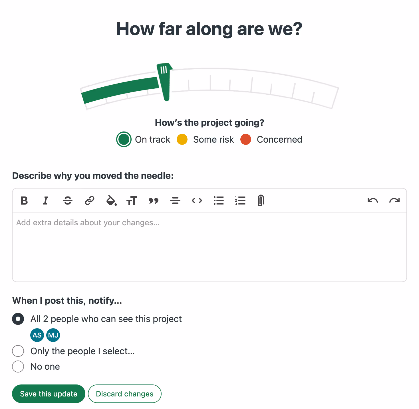Insert a blockquote in the editor

(154, 201)
